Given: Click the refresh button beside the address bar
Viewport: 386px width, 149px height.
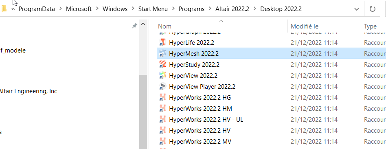Looking at the screenshot, I should click(373, 9).
